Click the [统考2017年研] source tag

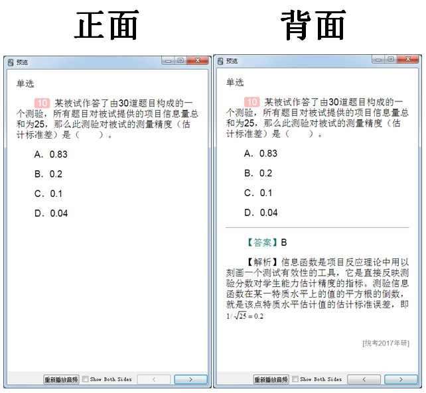pyautogui.click(x=386, y=343)
